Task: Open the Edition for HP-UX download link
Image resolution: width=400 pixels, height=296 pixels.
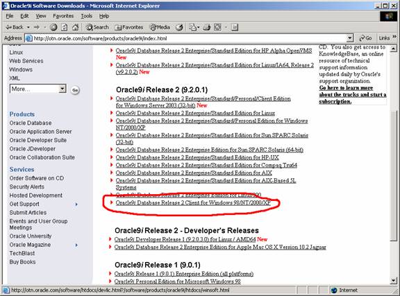Action: [x=197, y=157]
